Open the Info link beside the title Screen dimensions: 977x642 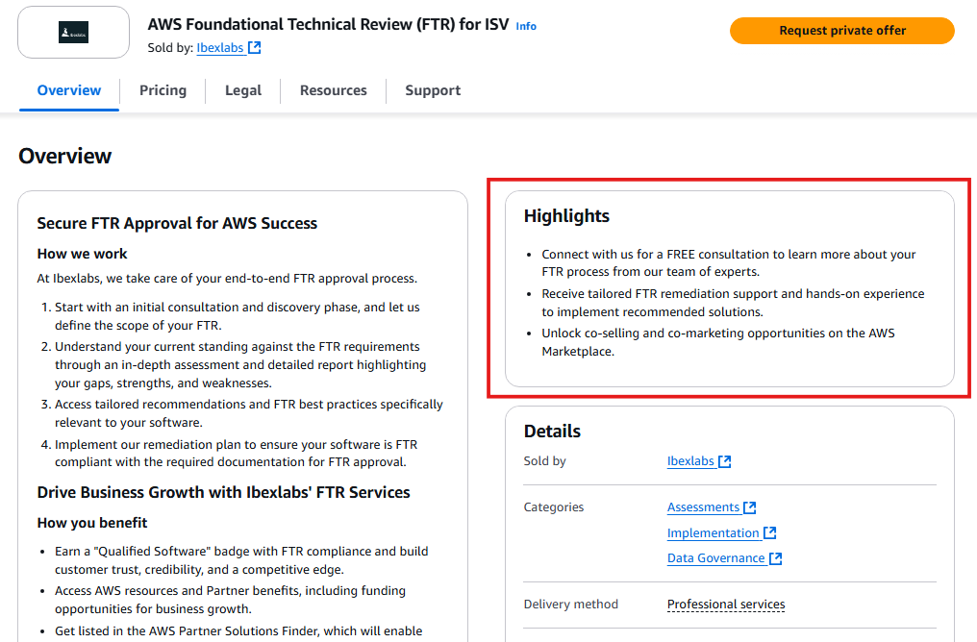click(526, 26)
